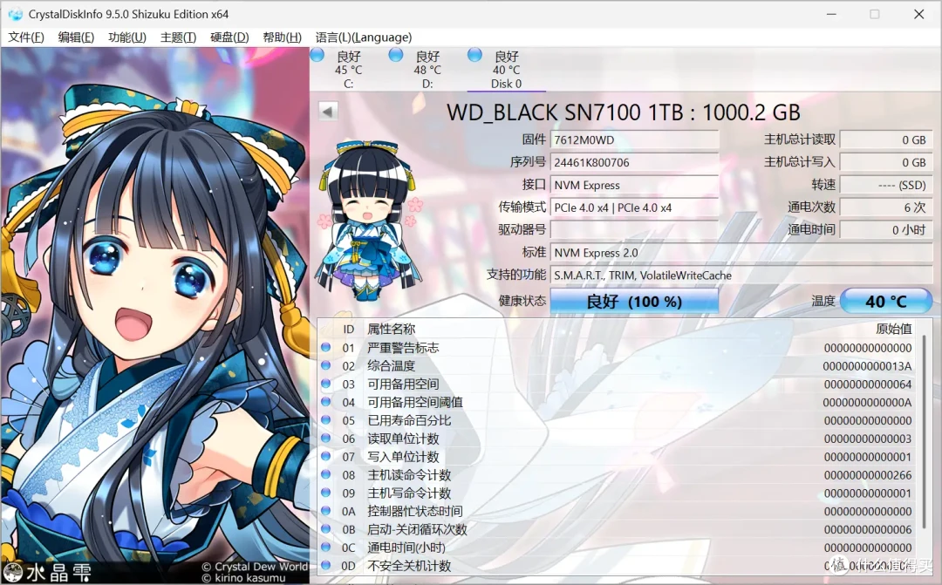Select the C: drive tab at 45 °C
Viewport: 942px width, 585px height.
tap(348, 70)
